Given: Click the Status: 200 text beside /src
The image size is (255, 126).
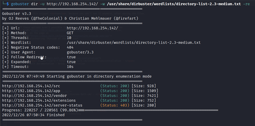Looking at the screenshot, I should coord(115,86).
